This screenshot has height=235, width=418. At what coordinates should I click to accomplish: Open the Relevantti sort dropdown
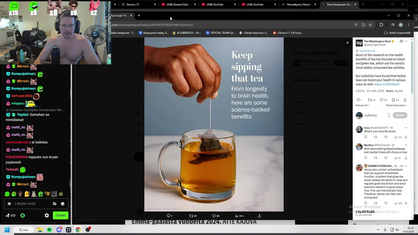pos(362,105)
